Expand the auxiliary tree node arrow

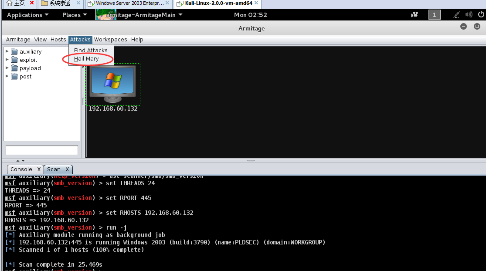pyautogui.click(x=7, y=51)
